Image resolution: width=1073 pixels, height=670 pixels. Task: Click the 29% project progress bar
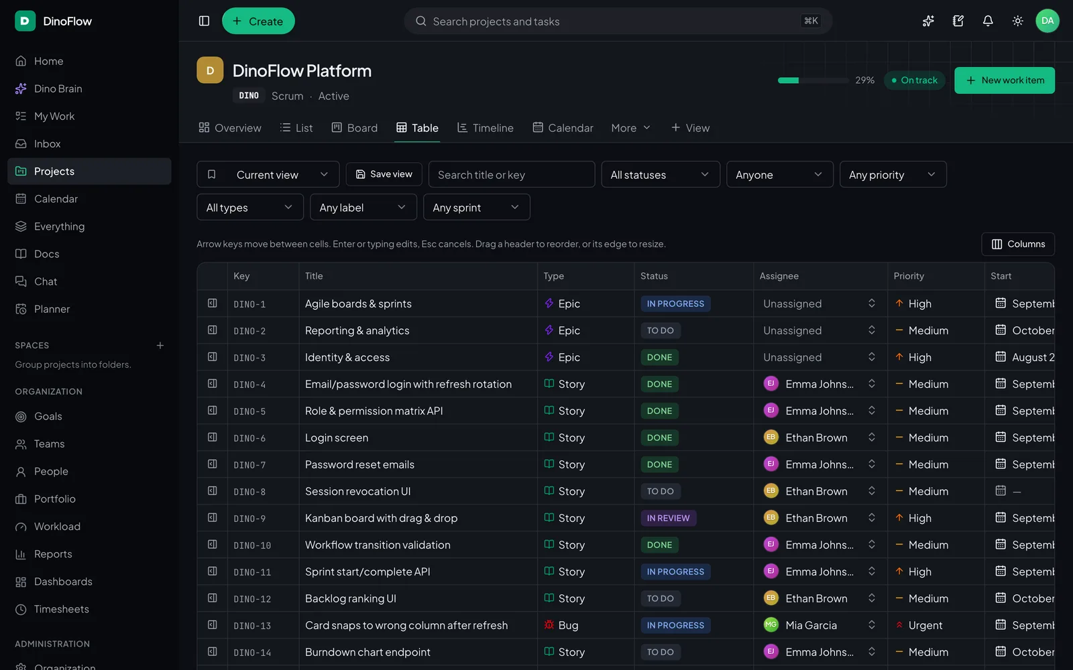click(x=813, y=80)
